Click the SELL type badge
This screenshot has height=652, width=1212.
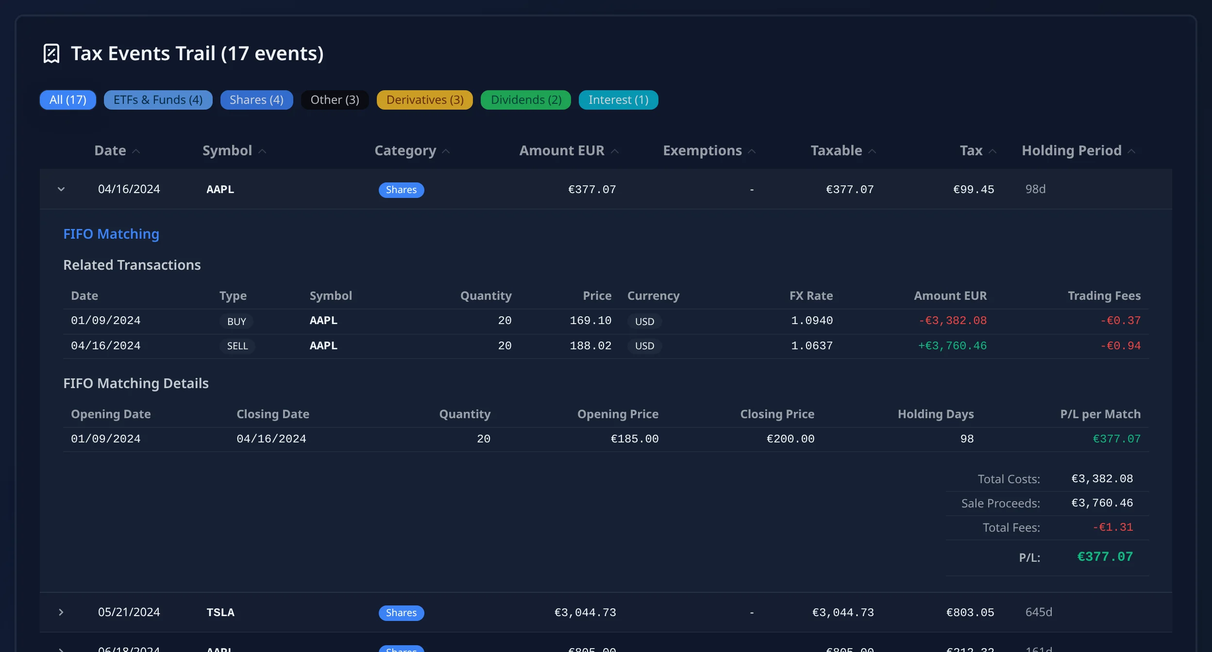tap(237, 346)
